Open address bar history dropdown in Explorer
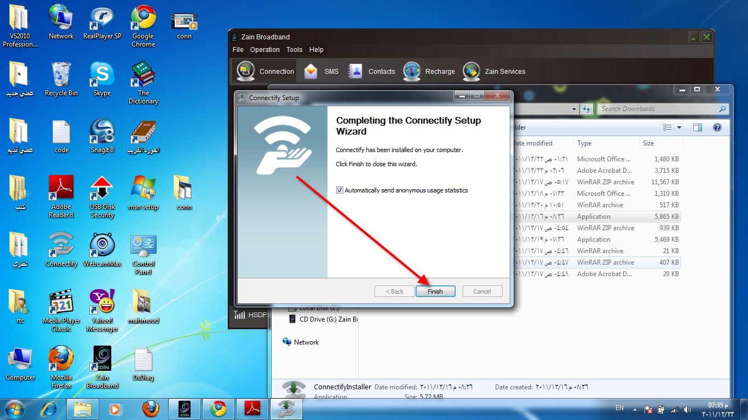The width and height of the screenshot is (748, 420). (x=574, y=109)
